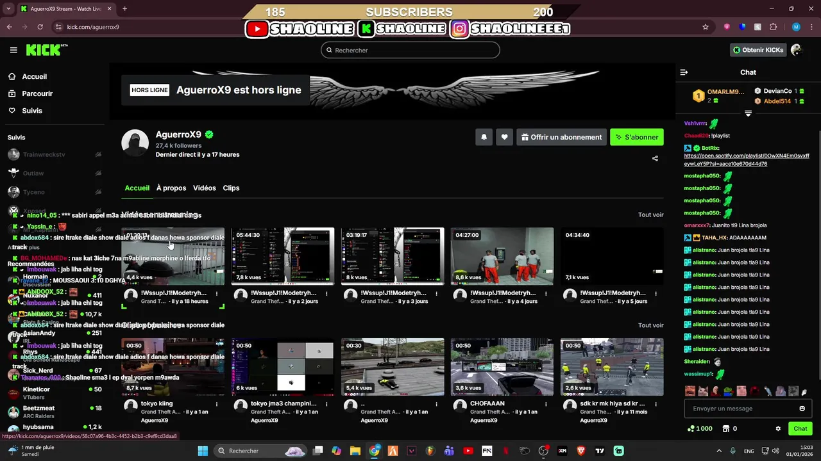Open Trainwreckstv in followed channels list
This screenshot has height=461, width=821.
tap(55, 154)
